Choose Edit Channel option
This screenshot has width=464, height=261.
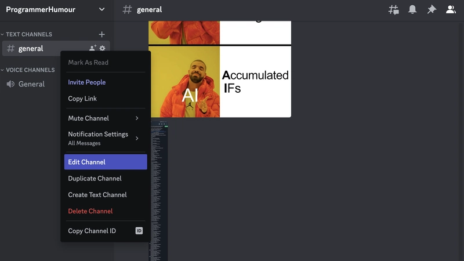pyautogui.click(x=106, y=162)
